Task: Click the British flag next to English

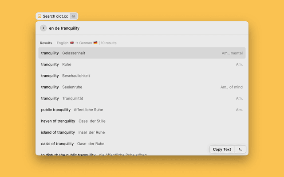Action: 72,43
